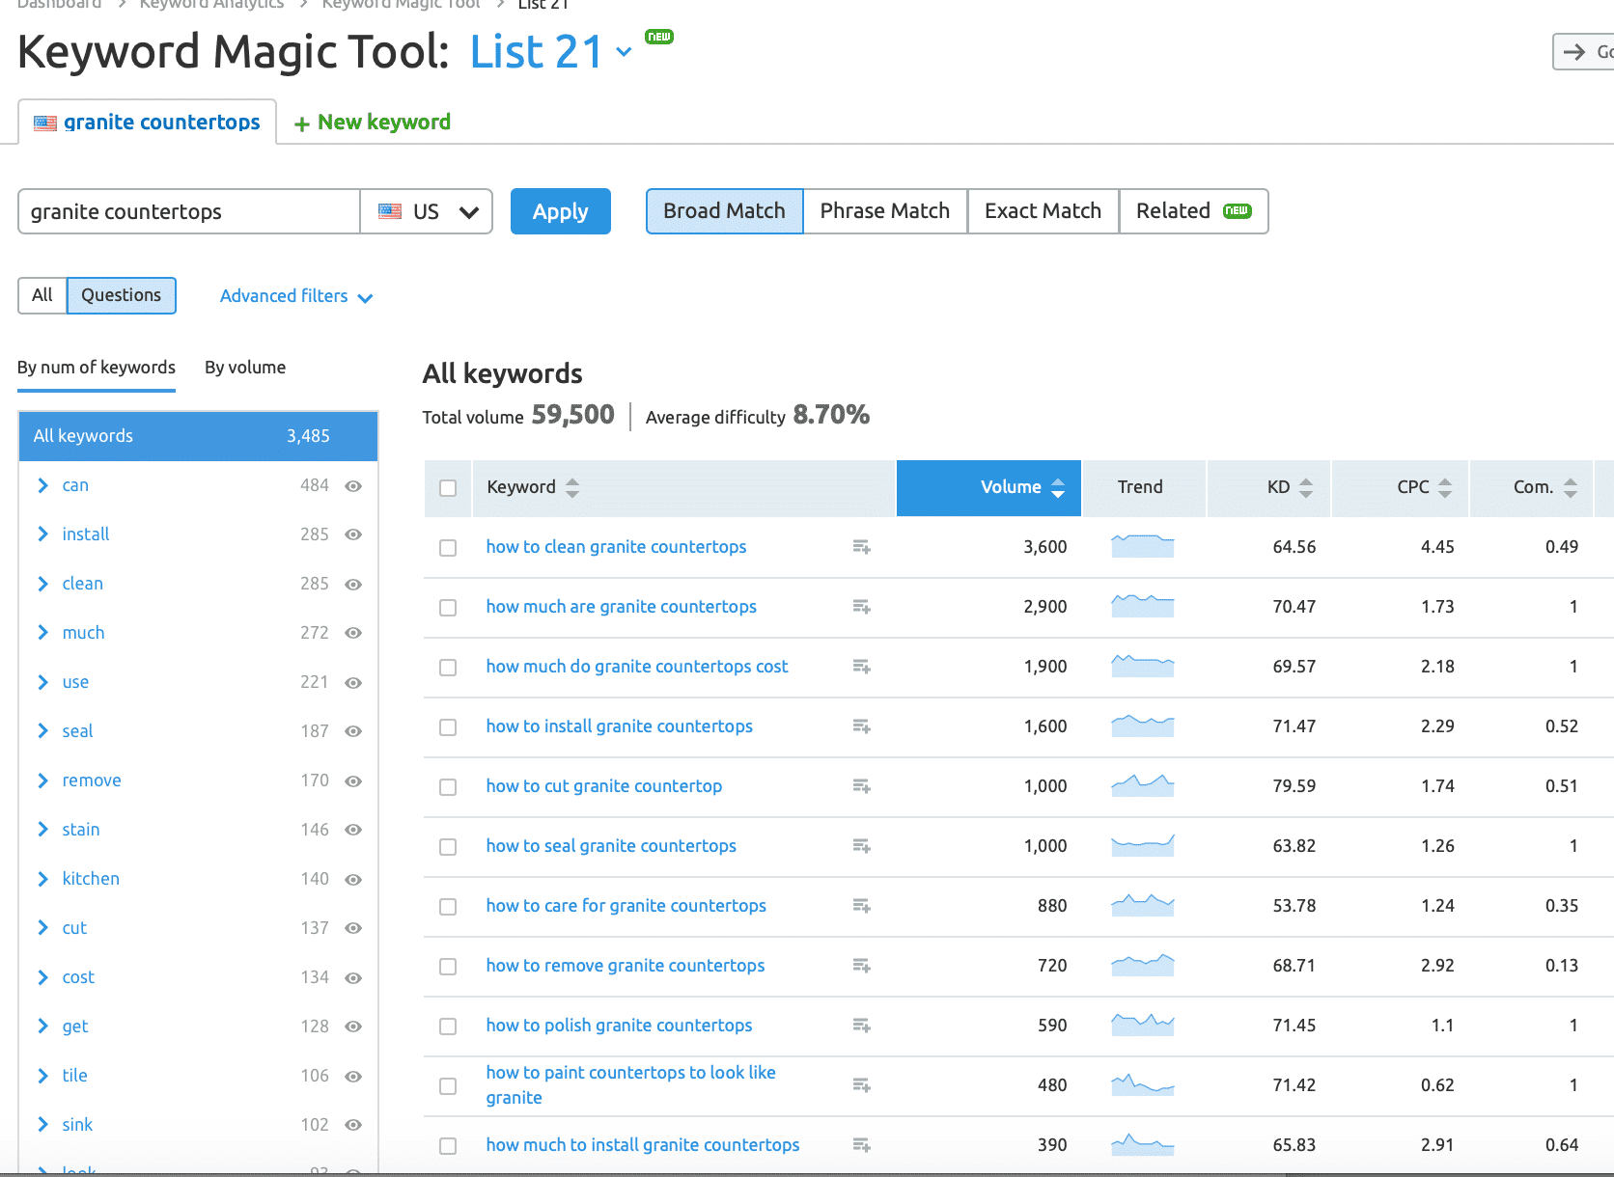
Task: Expand the 'install' keyword group
Action: coord(42,534)
